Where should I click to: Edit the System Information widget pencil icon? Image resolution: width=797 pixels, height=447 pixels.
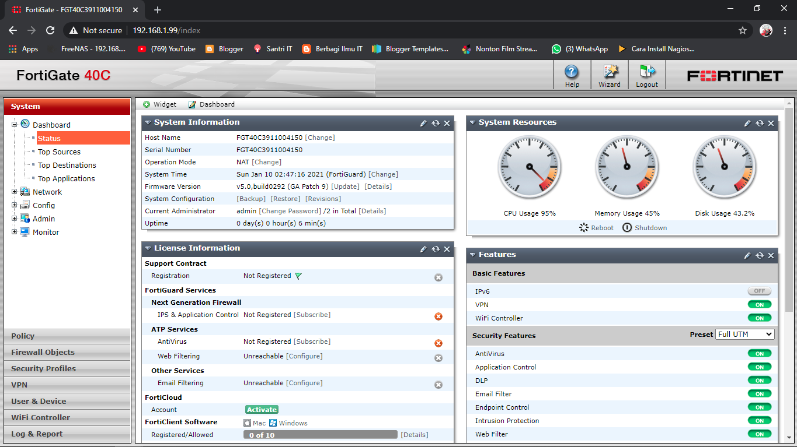tap(423, 123)
